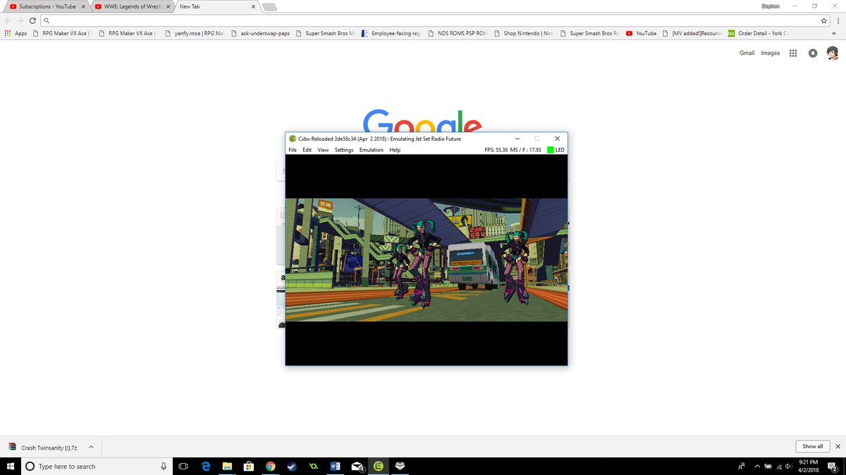Image resolution: width=846 pixels, height=475 pixels.
Task: Switch to Cxbx-Reloaded on the taskbar
Action: [x=379, y=466]
